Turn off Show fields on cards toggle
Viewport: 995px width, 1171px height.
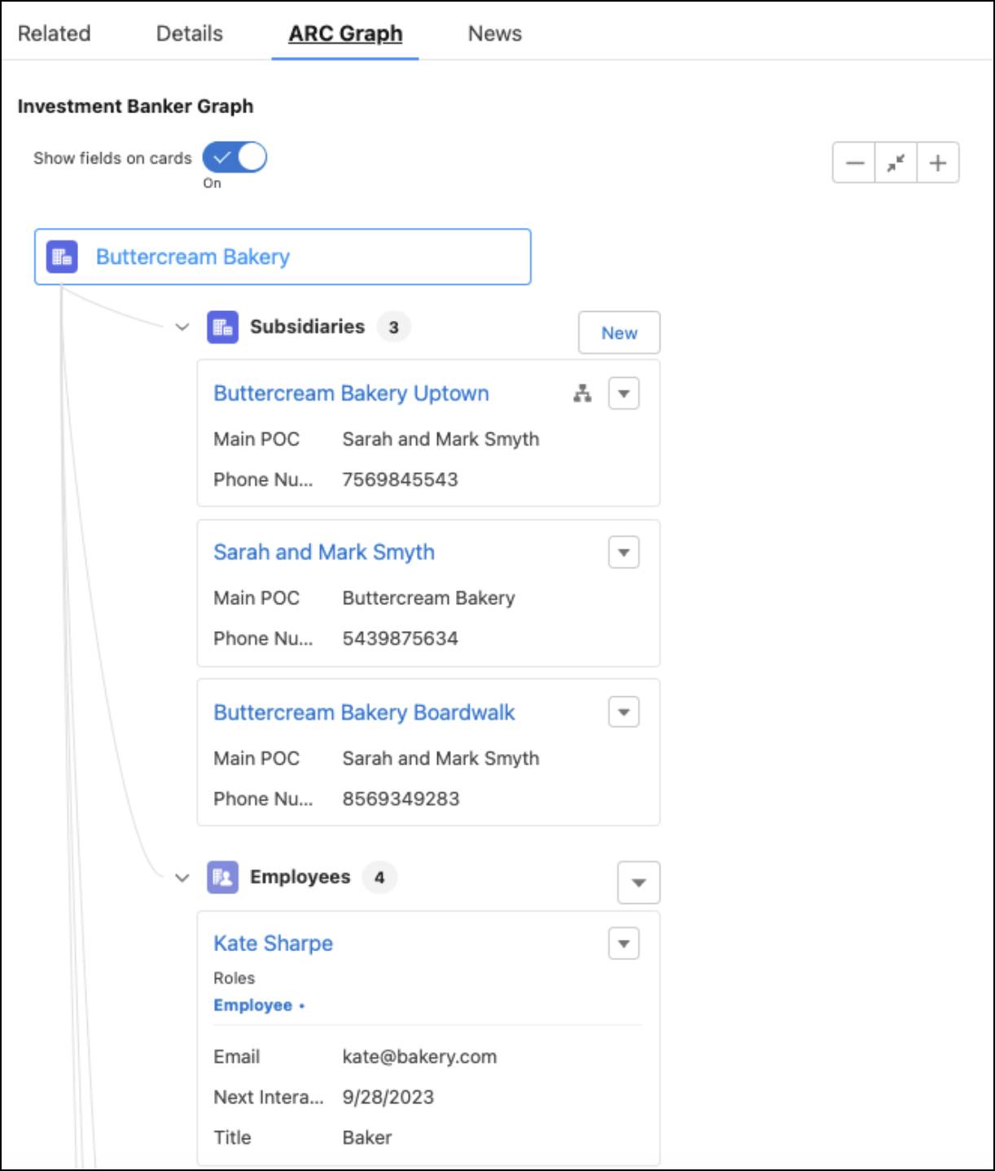[x=235, y=157]
